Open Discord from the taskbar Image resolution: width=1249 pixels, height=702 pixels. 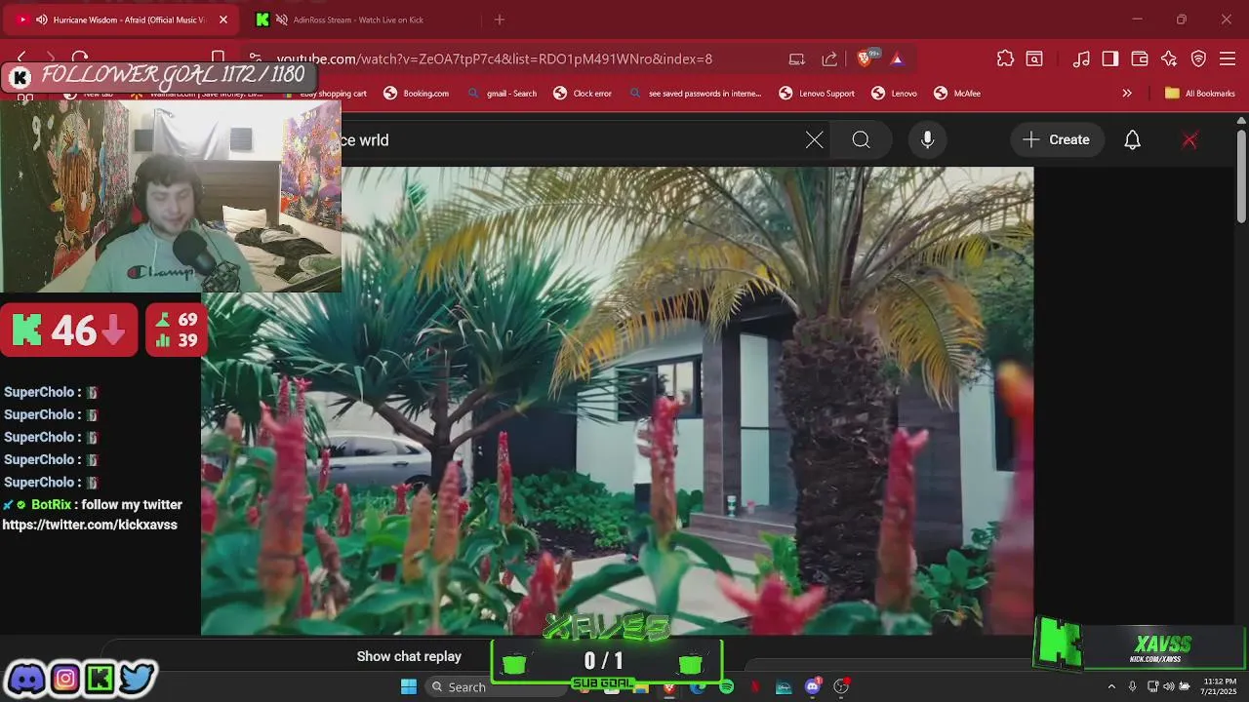(812, 687)
